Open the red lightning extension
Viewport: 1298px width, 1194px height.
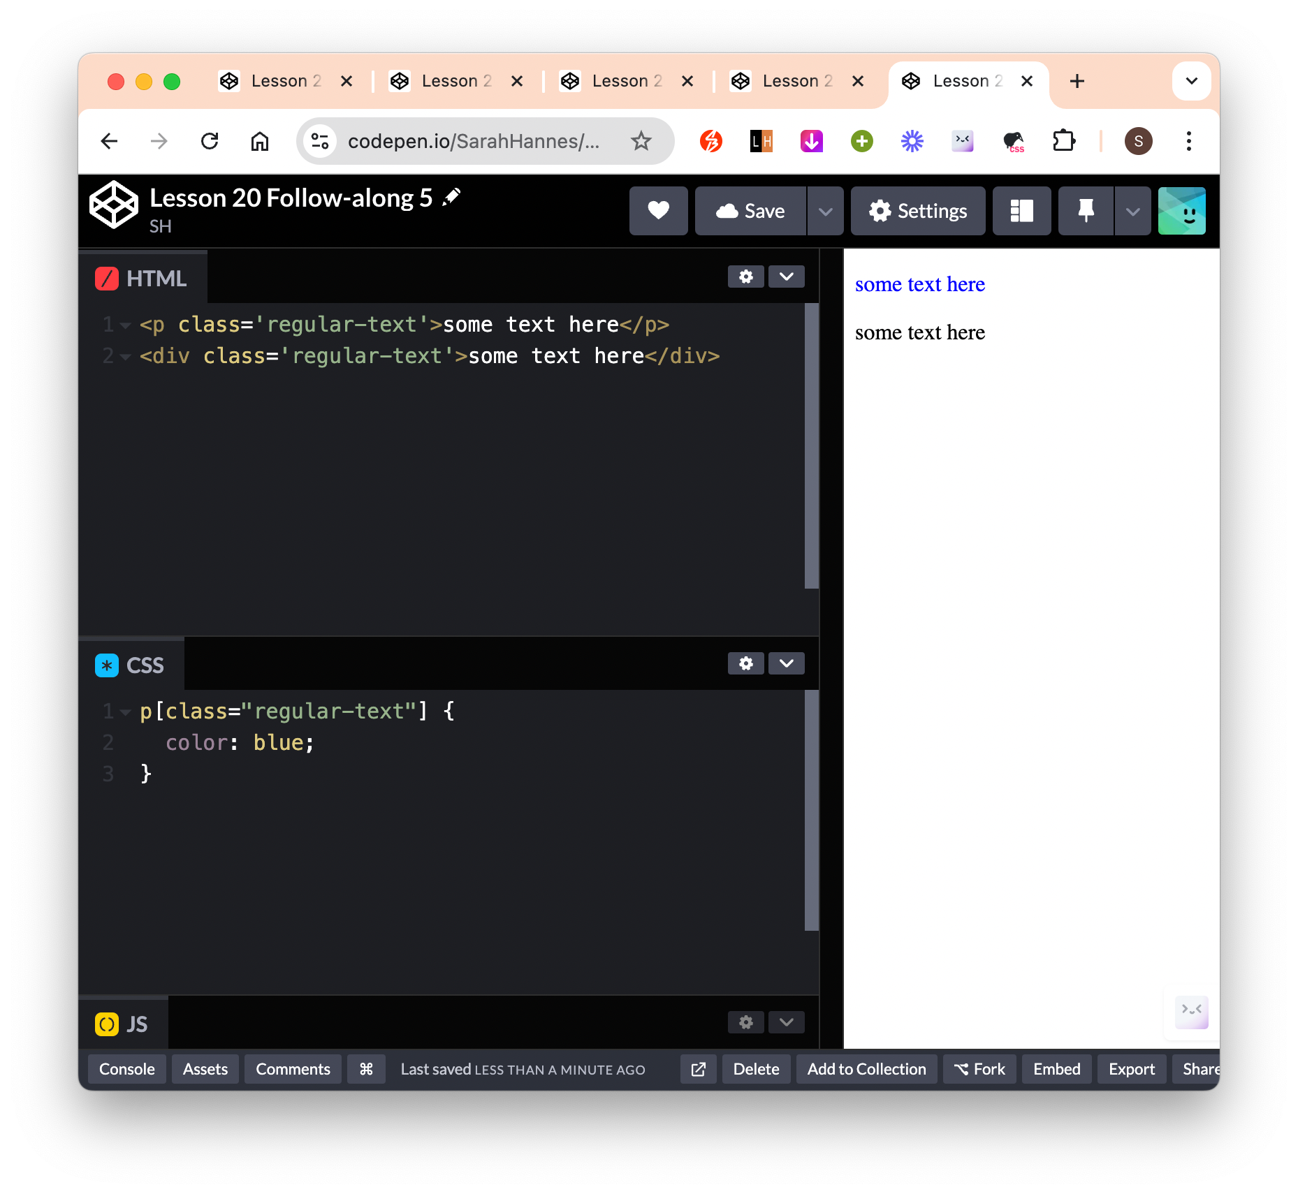tap(711, 142)
